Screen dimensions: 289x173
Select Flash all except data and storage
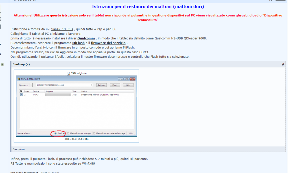[94, 134]
